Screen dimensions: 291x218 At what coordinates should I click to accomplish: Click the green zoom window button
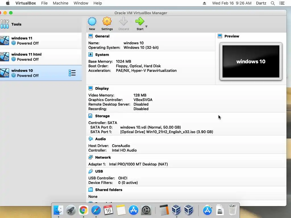pyautogui.click(x=11, y=13)
